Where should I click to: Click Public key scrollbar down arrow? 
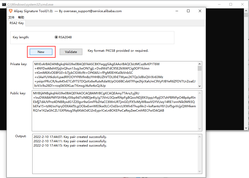(x=200, y=129)
